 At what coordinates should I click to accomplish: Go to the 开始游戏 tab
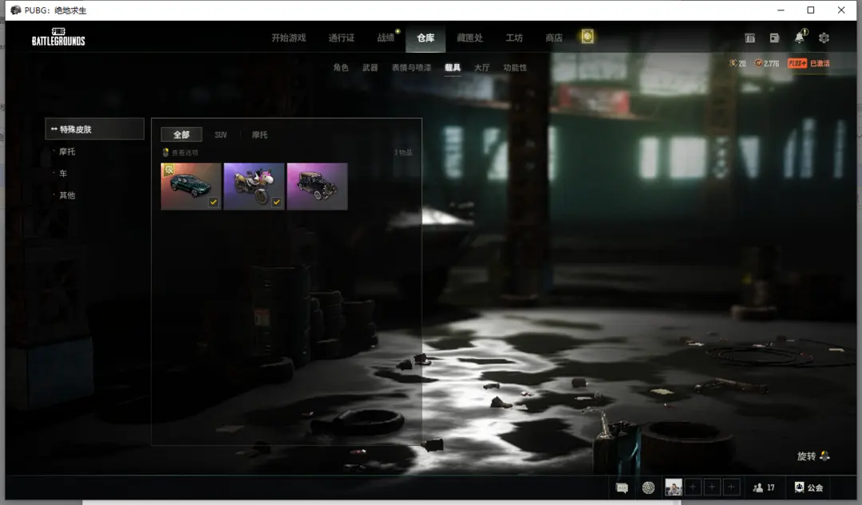(x=289, y=37)
